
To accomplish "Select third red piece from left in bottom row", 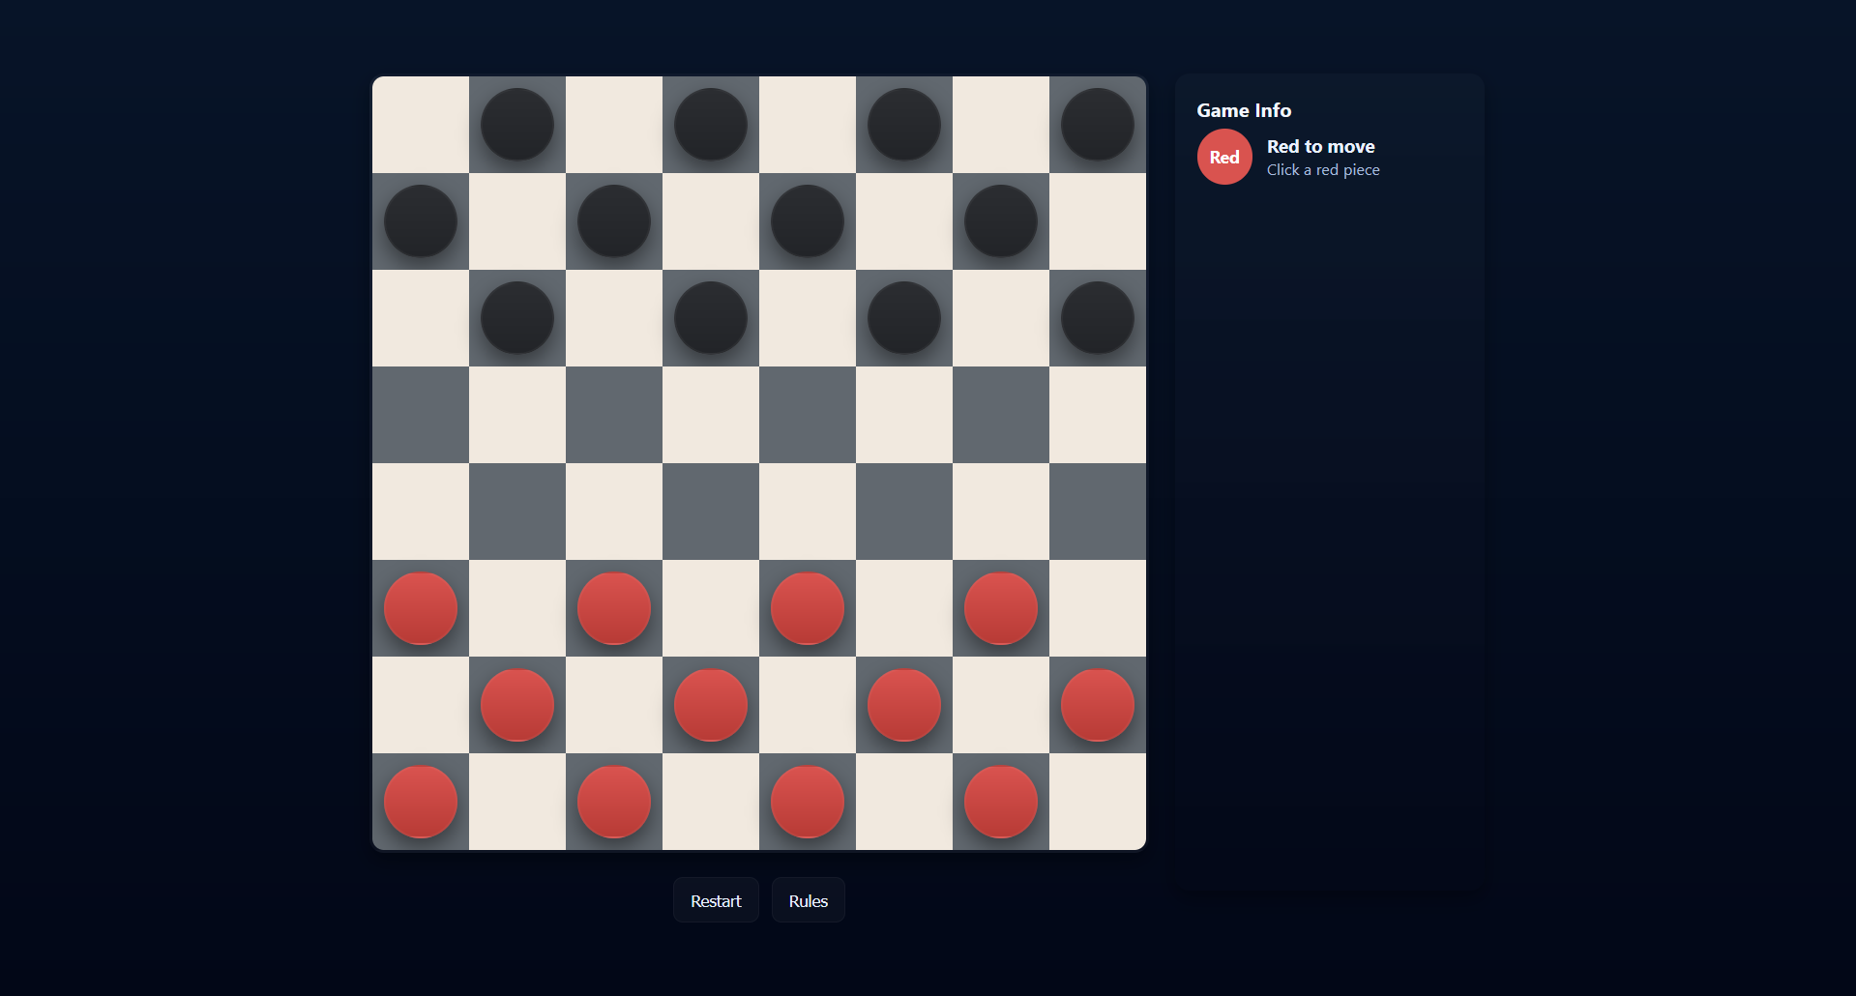I will click(x=808, y=802).
